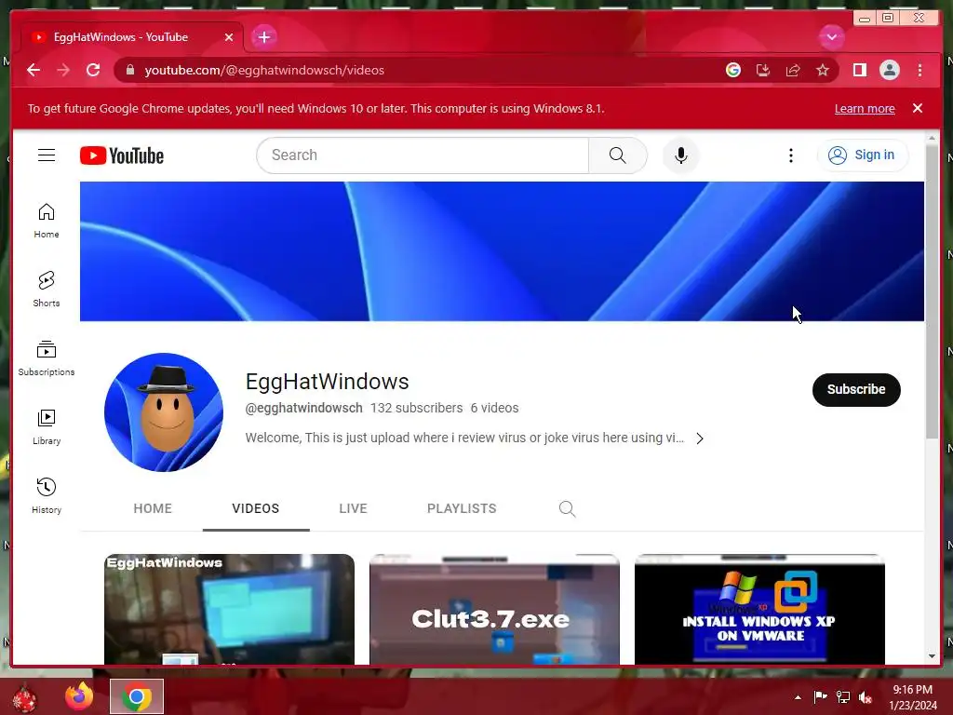Image resolution: width=953 pixels, height=715 pixels.
Task: Open Subscriptions in the sidebar
Action: [47, 358]
